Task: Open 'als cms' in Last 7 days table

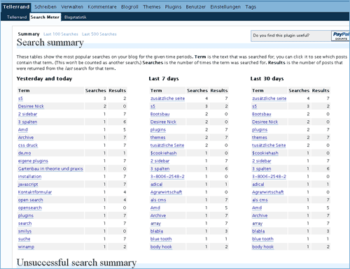Action: (158, 200)
